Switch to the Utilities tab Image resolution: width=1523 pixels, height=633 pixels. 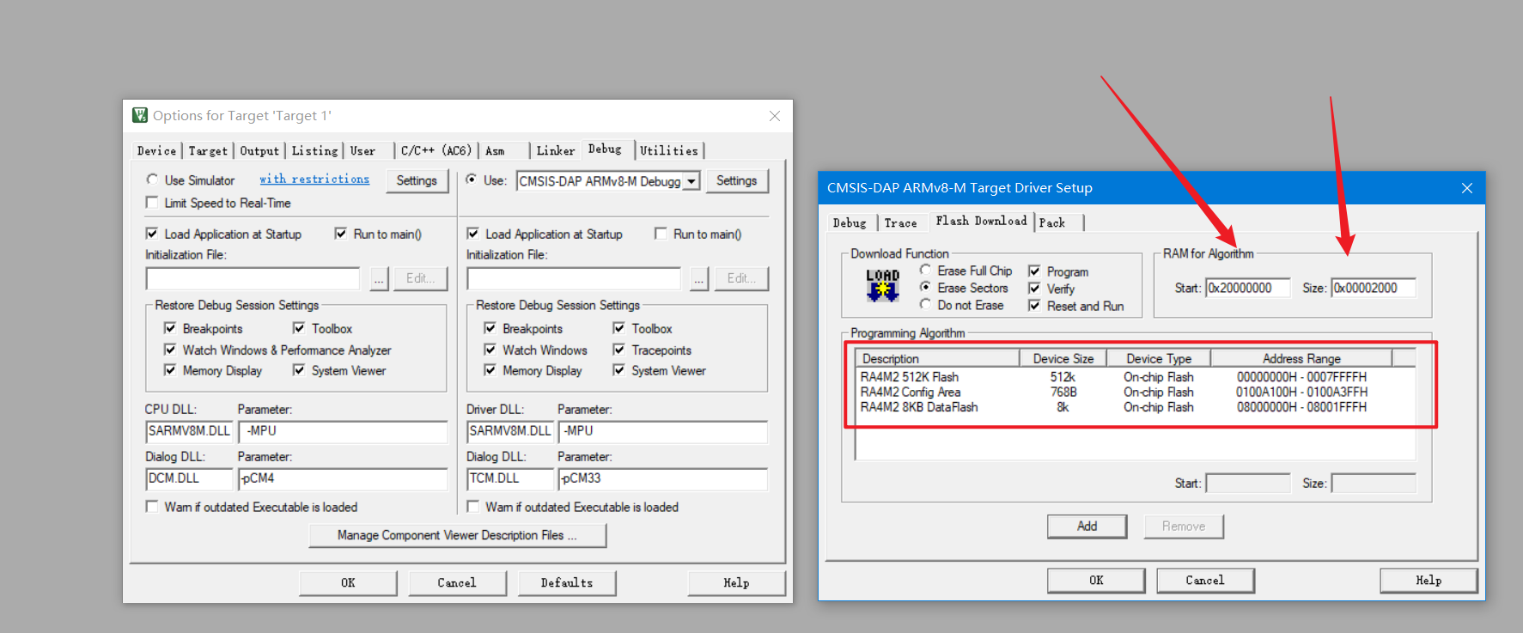[x=669, y=150]
